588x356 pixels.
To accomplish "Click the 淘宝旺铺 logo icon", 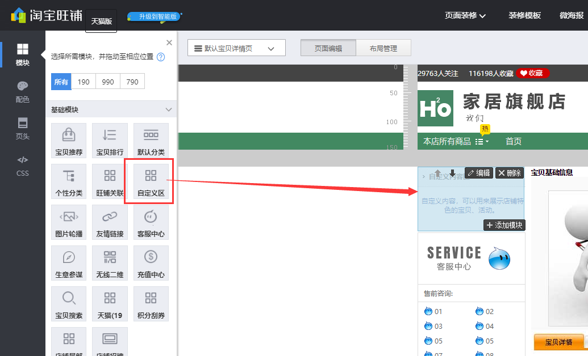I will 18,15.
